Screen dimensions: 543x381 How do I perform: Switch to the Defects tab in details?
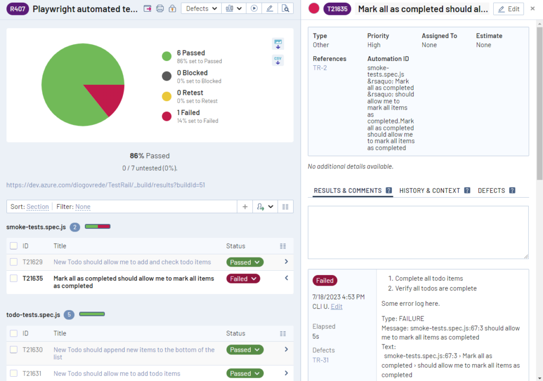tap(491, 191)
